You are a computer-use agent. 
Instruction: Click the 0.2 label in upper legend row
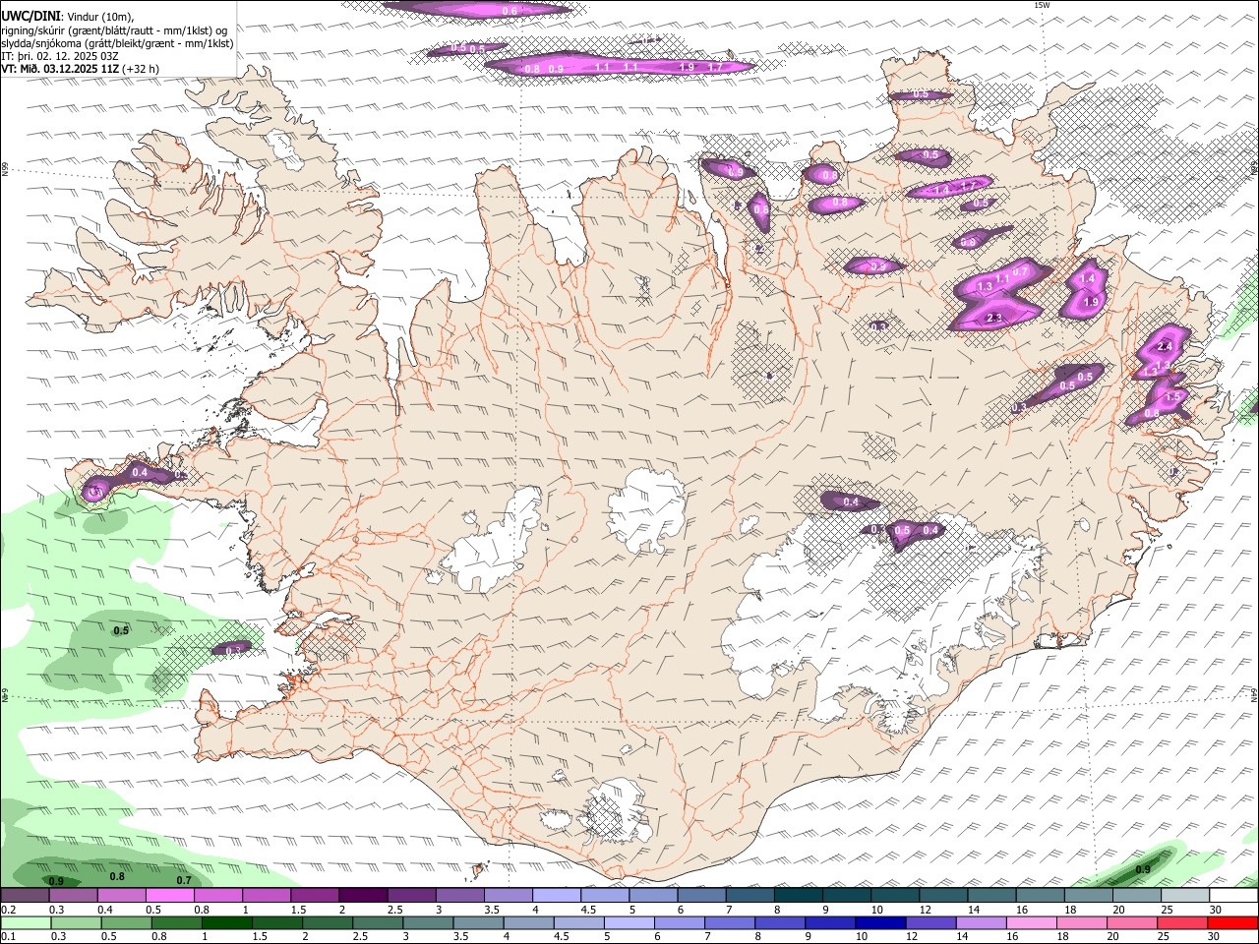[8, 910]
